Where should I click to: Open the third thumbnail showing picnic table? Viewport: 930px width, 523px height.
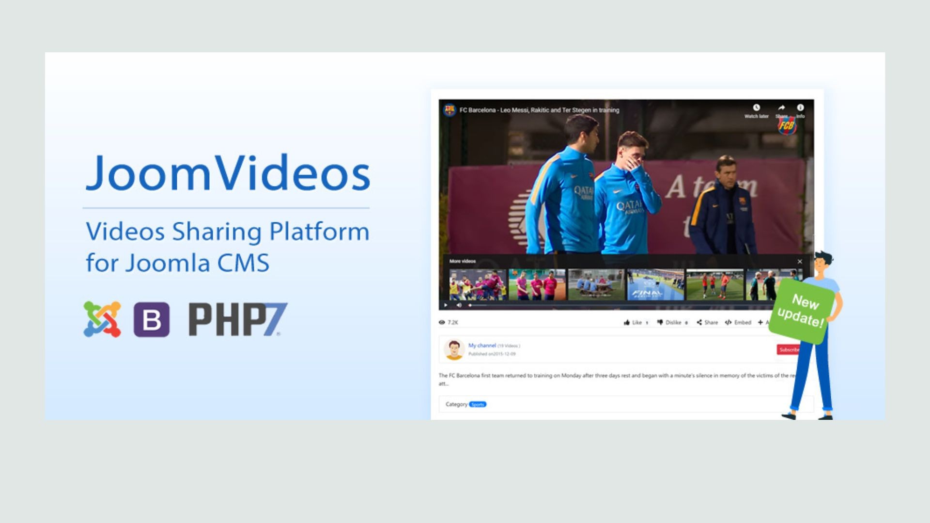(596, 285)
